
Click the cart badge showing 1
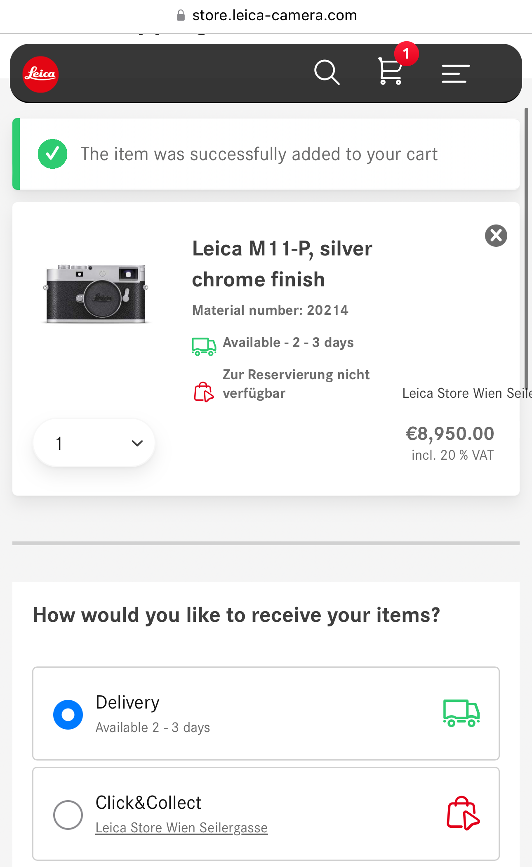pos(406,54)
